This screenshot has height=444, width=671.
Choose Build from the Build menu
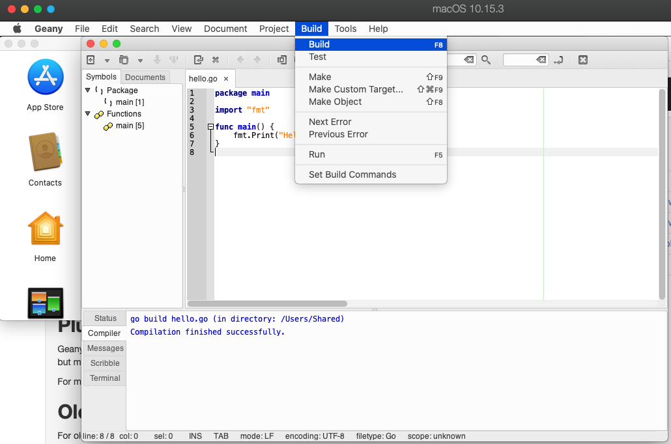click(x=371, y=44)
